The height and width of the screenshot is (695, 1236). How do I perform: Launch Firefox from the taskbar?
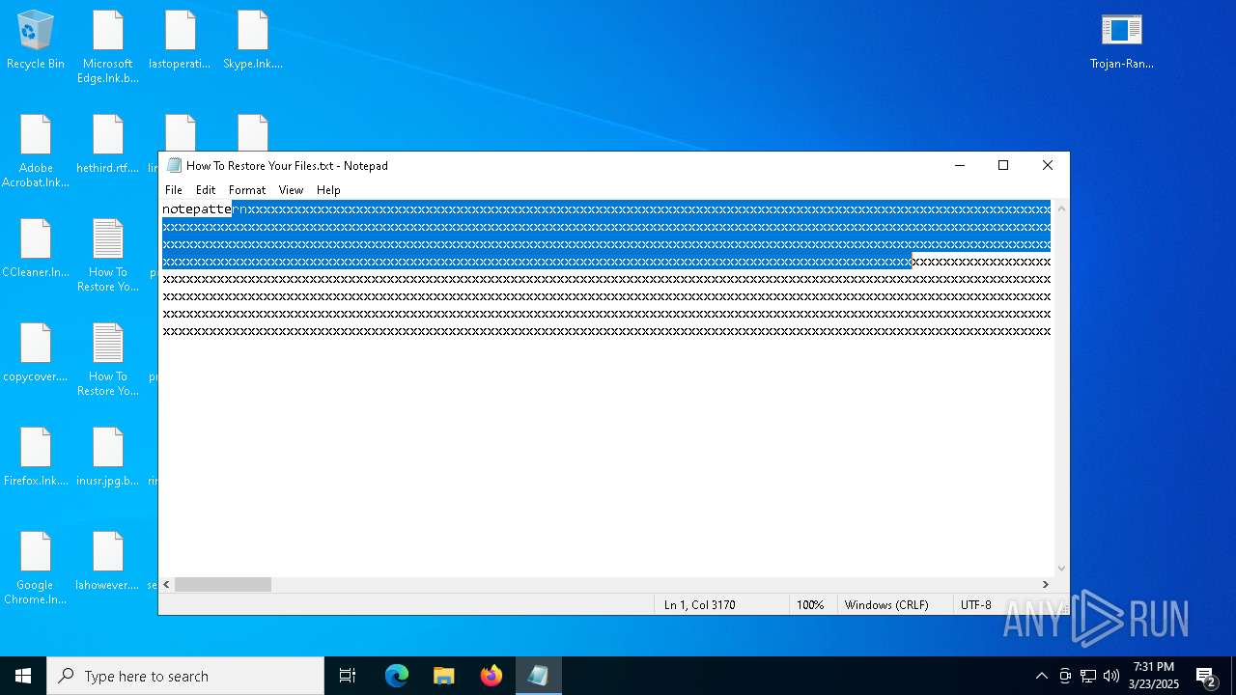coord(492,676)
